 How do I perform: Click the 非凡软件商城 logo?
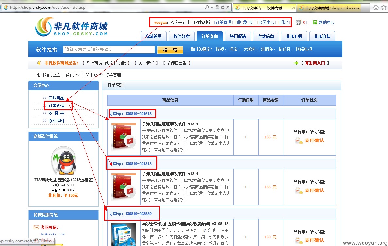click(x=72, y=26)
